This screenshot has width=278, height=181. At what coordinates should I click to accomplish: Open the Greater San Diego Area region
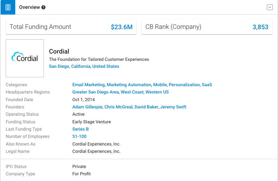pos(95,92)
